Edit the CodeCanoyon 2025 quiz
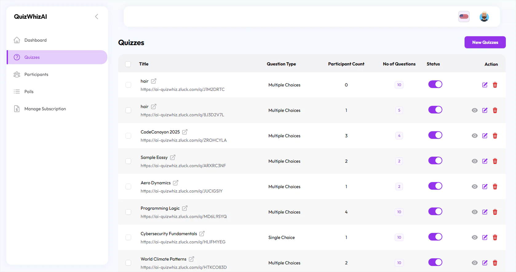The width and height of the screenshot is (516, 272). tap(485, 136)
